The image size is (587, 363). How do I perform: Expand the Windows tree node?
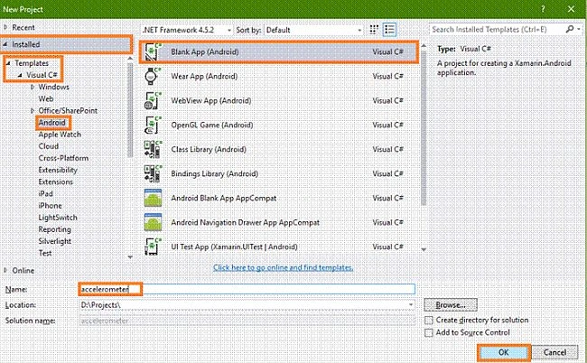(33, 87)
